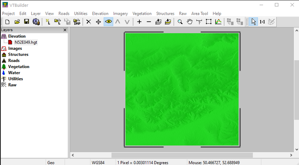Screen dimensions: 299x165
Task: Open the Elevation menu
Action: pos(100,14)
